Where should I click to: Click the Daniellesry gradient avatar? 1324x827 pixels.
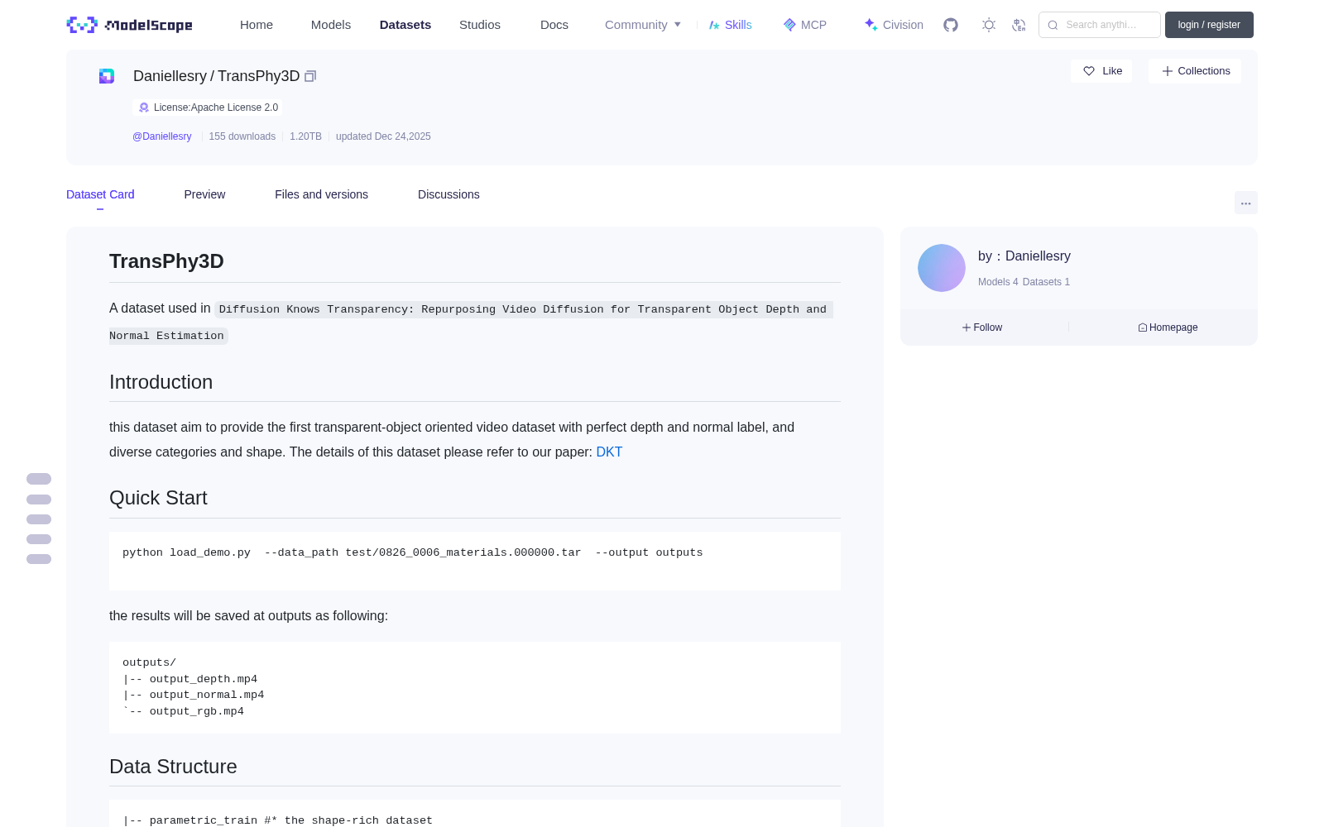[942, 268]
